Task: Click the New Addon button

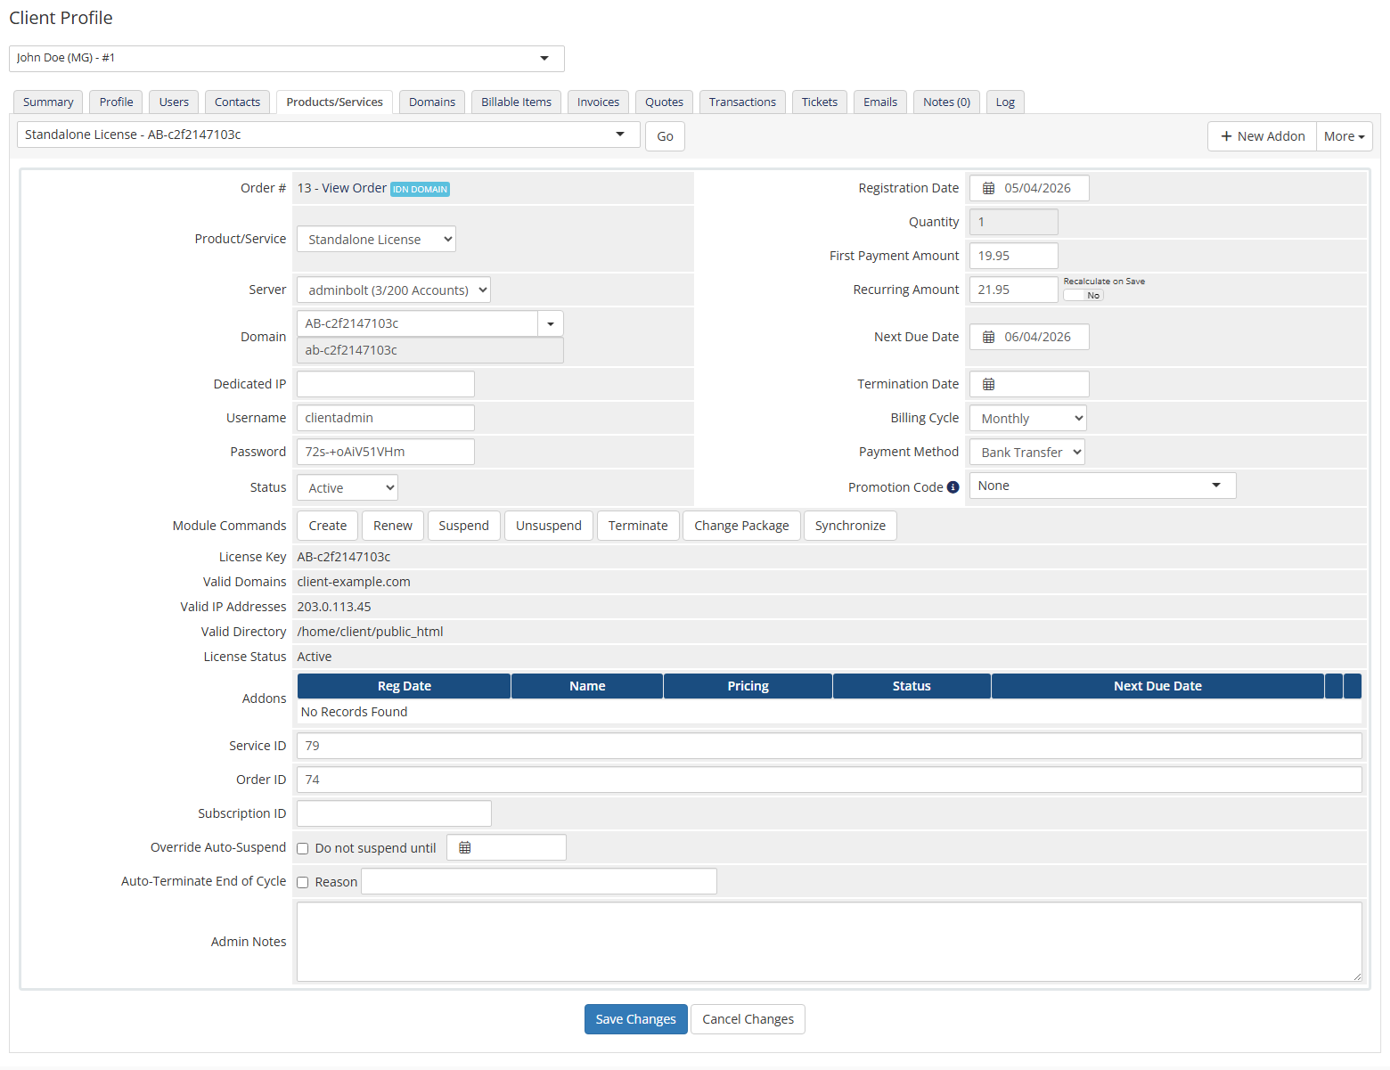Action: point(1262,136)
